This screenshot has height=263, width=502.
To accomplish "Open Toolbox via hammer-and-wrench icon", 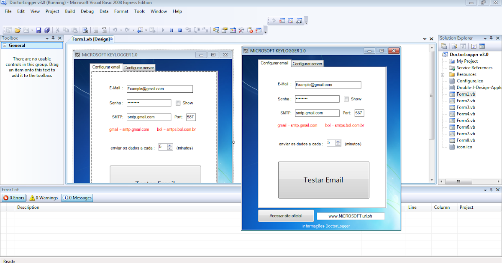I will point(241,30).
